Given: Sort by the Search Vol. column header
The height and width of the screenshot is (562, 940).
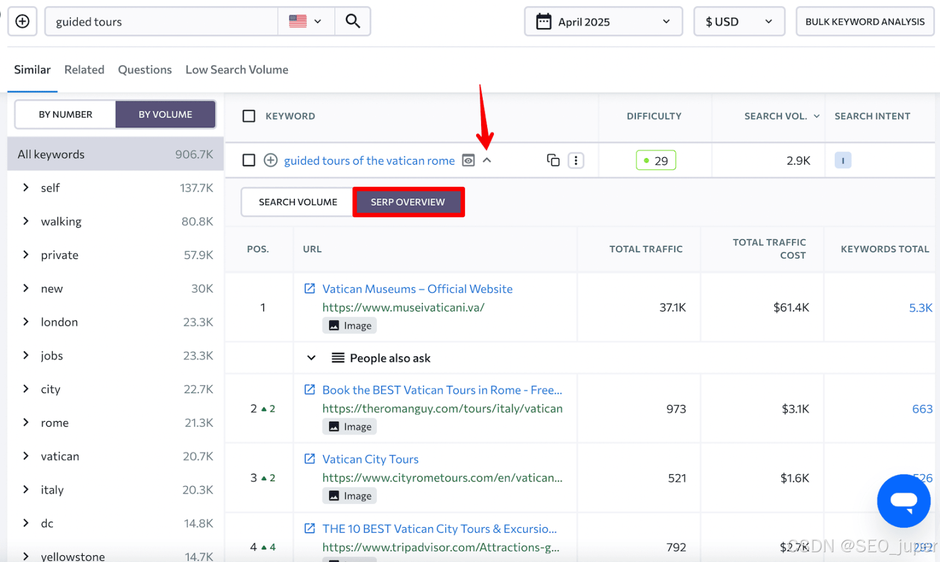Looking at the screenshot, I should point(781,116).
